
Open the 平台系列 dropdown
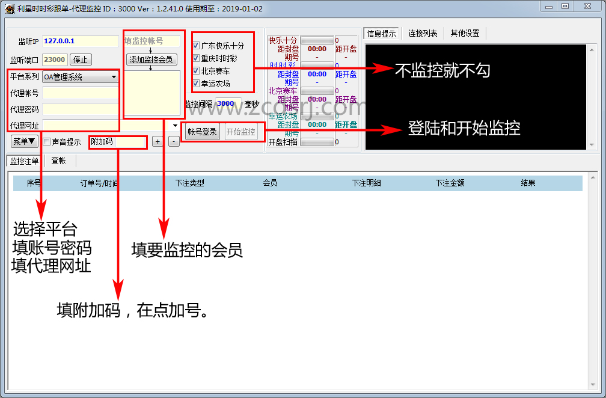(x=114, y=77)
